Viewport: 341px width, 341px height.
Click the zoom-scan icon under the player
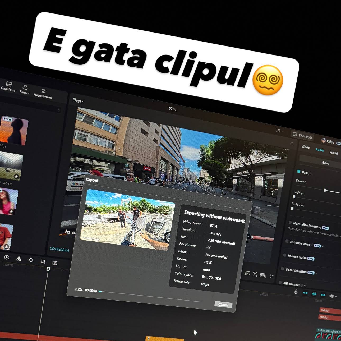(x=255, y=274)
